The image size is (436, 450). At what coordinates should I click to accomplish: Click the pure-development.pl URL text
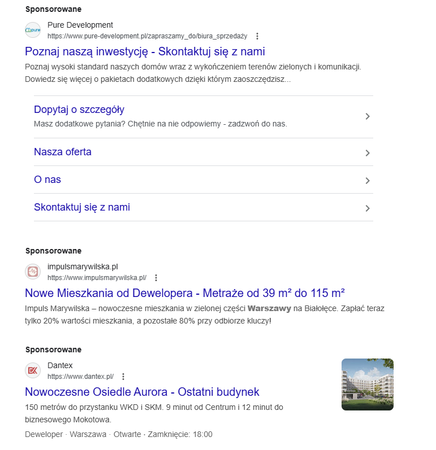pyautogui.click(x=147, y=36)
